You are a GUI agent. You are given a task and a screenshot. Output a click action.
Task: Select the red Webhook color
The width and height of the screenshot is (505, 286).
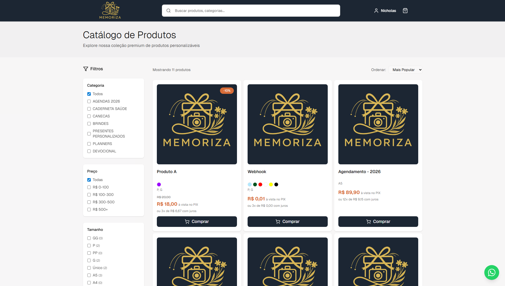click(x=260, y=184)
